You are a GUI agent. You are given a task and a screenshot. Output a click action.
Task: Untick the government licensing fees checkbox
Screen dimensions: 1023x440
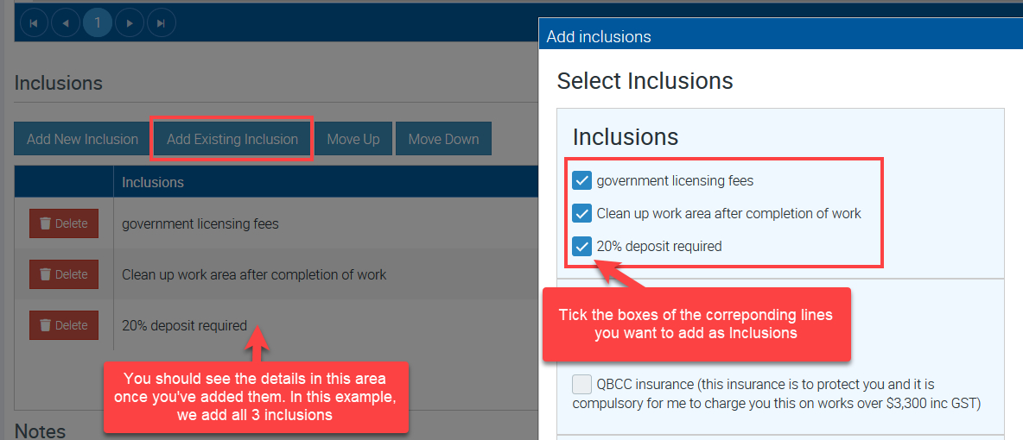582,181
